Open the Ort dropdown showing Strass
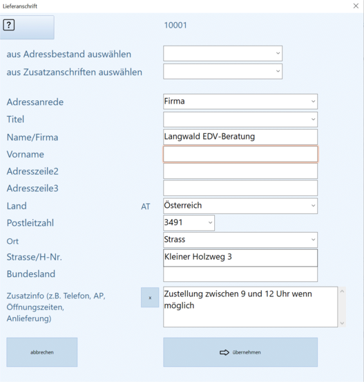The height and width of the screenshot is (382, 364). 240,240
